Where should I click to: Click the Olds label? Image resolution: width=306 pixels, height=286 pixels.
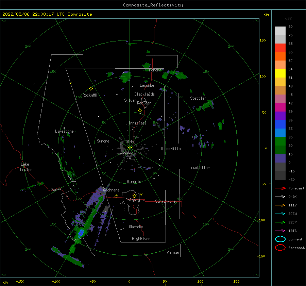tap(130, 142)
